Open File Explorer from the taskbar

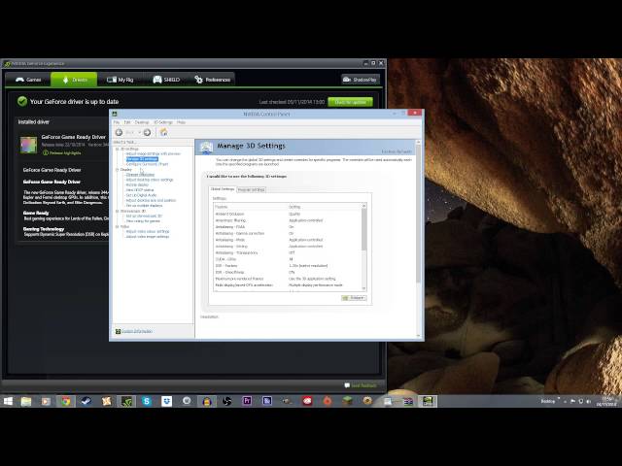26,401
